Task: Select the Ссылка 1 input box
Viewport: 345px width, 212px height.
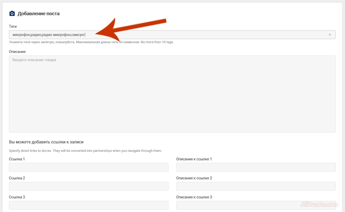Action: pyautogui.click(x=89, y=167)
